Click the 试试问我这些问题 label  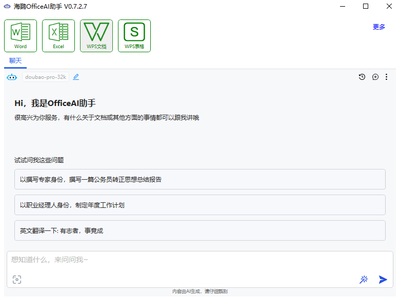point(39,160)
